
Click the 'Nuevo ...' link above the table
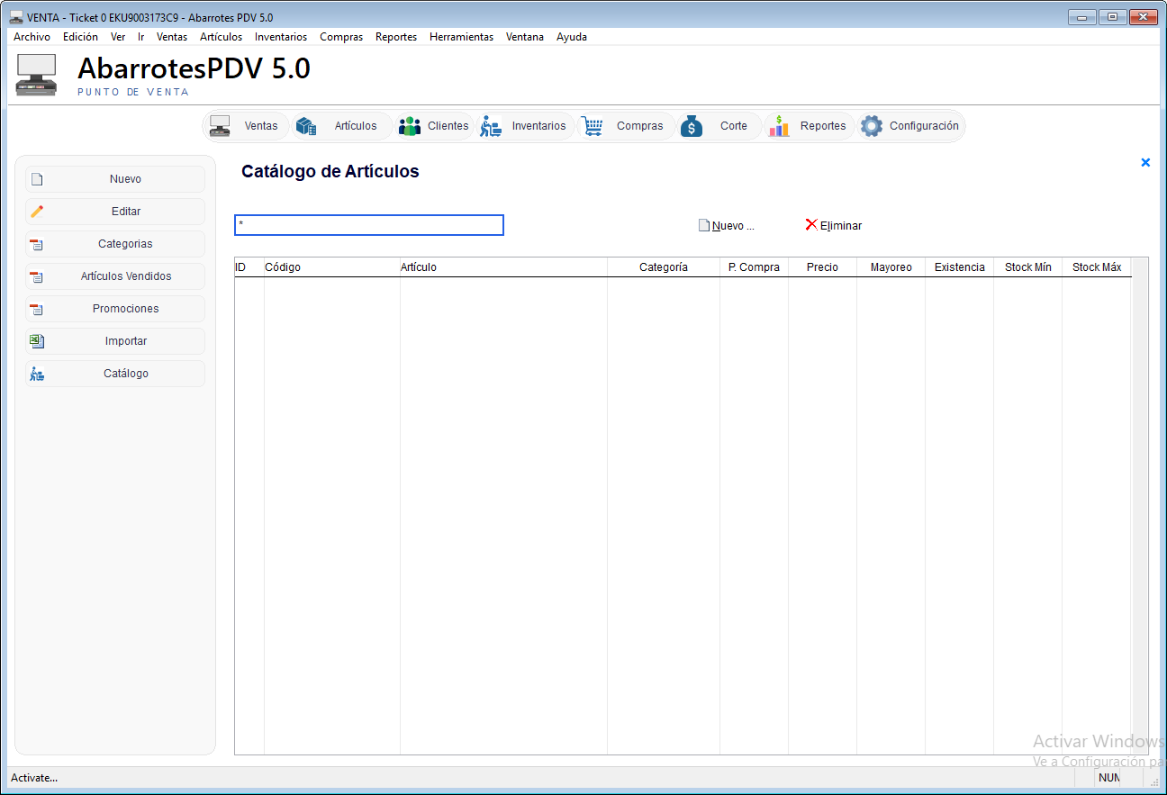click(x=733, y=226)
